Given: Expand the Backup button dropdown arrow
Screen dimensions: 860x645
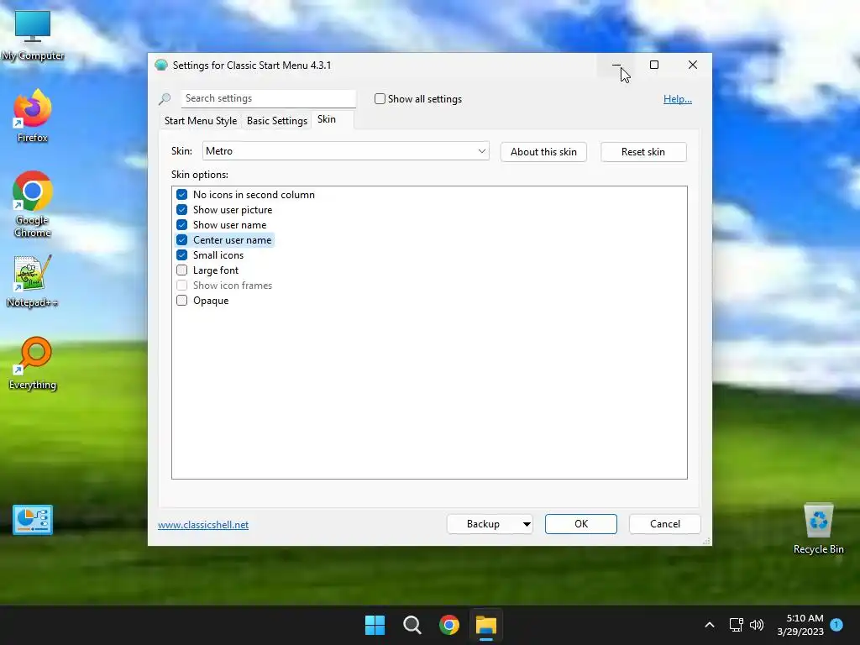Looking at the screenshot, I should pyautogui.click(x=527, y=524).
